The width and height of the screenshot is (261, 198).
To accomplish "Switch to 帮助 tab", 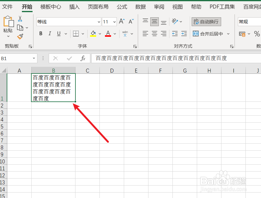I will click(x=196, y=7).
